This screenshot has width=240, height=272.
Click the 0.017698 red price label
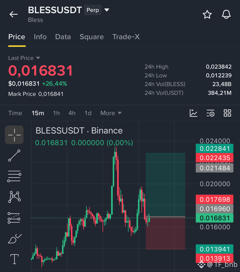click(x=214, y=200)
